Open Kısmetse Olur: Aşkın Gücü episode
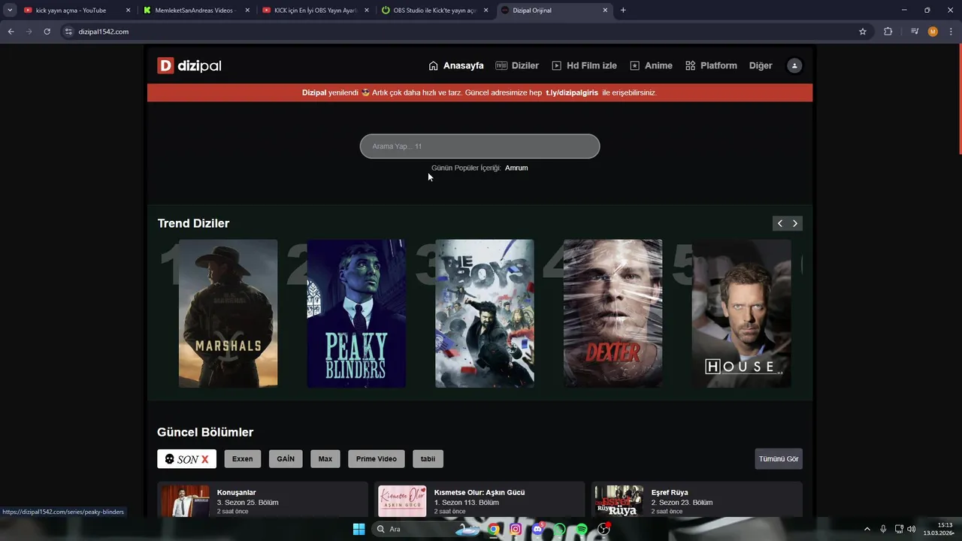 (479, 500)
